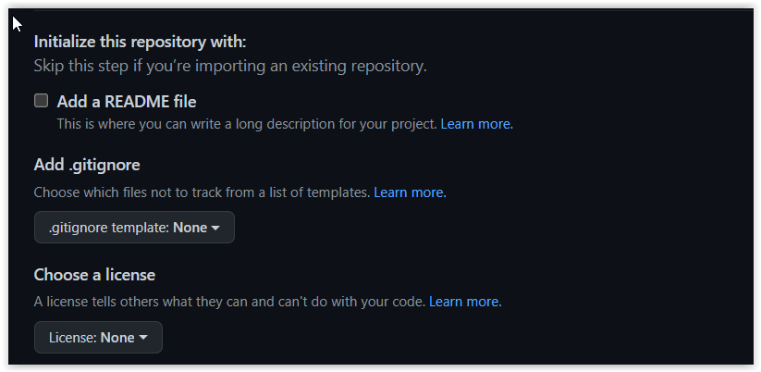Expand the License dropdown menu

pyautogui.click(x=98, y=338)
